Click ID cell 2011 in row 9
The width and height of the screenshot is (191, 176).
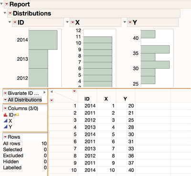(x=90, y=163)
